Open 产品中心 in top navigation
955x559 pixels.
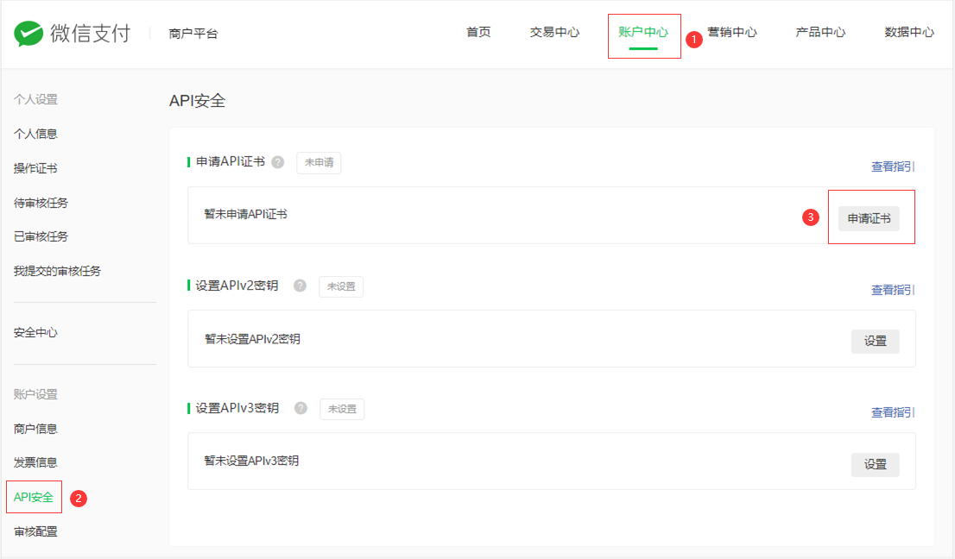[x=820, y=32]
